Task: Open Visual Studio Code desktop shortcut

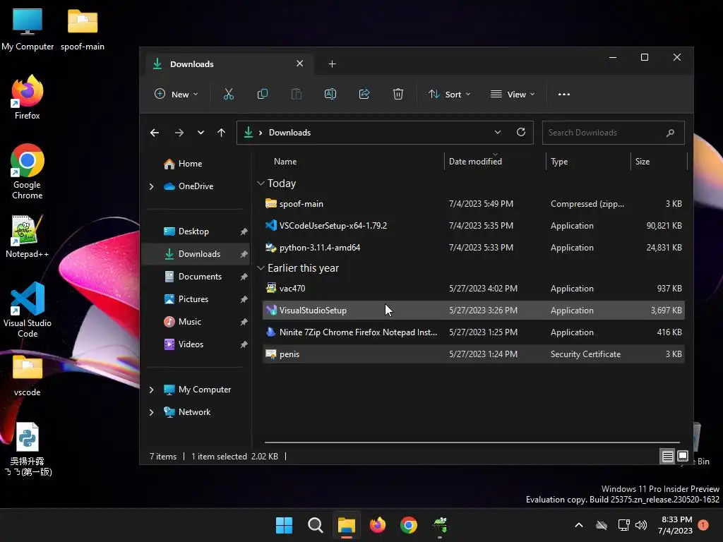Action: (x=28, y=310)
